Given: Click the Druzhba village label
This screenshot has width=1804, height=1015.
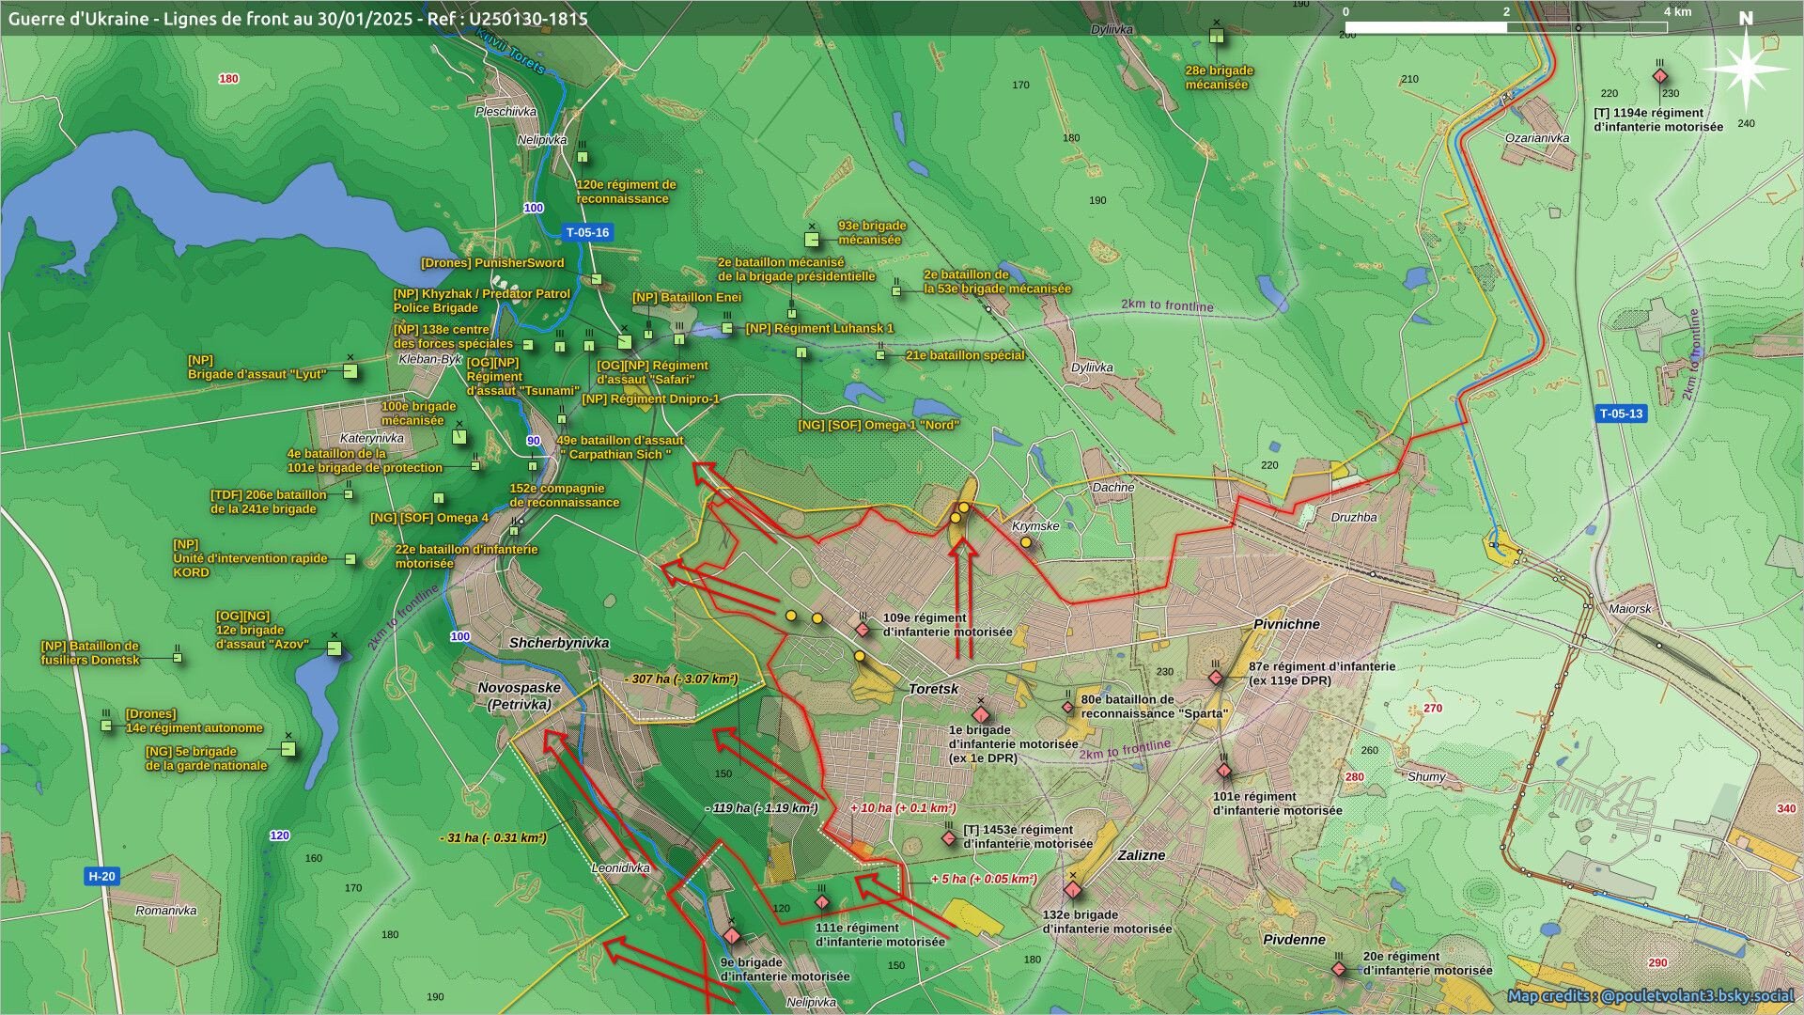Looking at the screenshot, I should pos(1354,517).
